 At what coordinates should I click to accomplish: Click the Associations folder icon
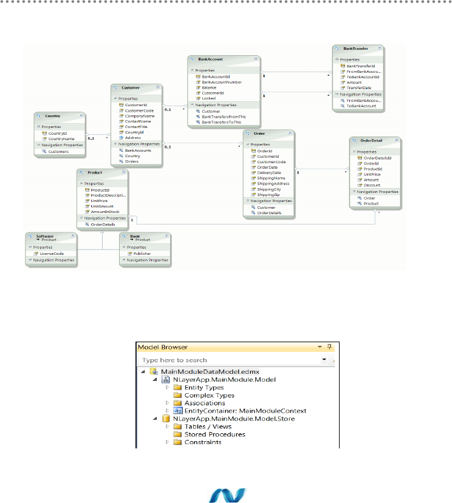(177, 403)
